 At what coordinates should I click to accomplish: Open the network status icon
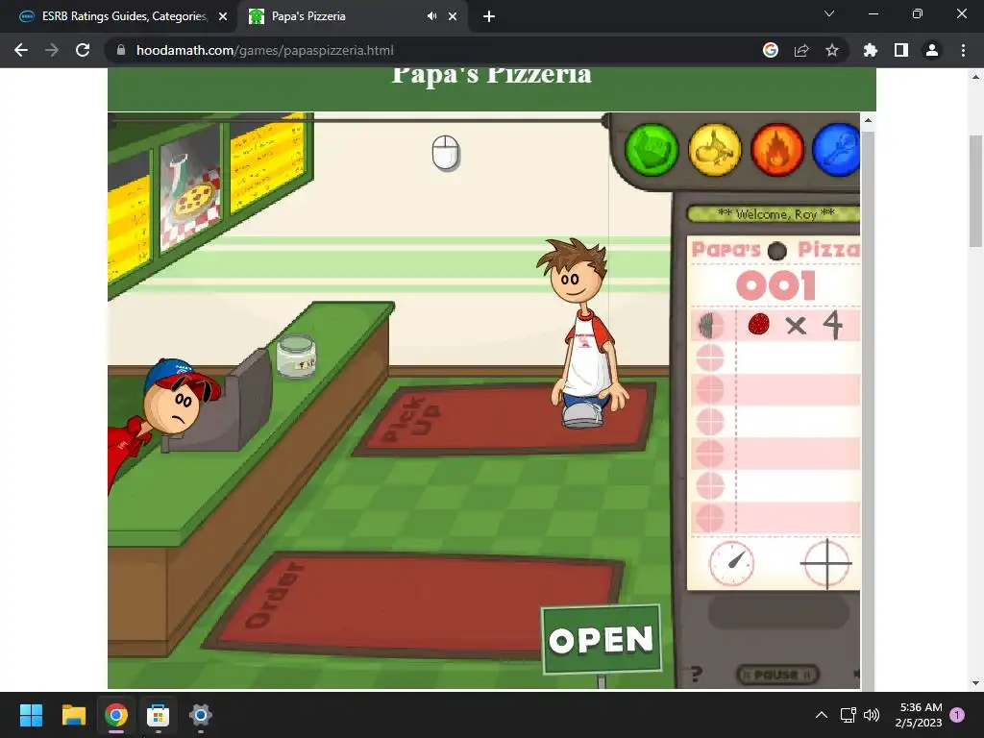coord(848,715)
